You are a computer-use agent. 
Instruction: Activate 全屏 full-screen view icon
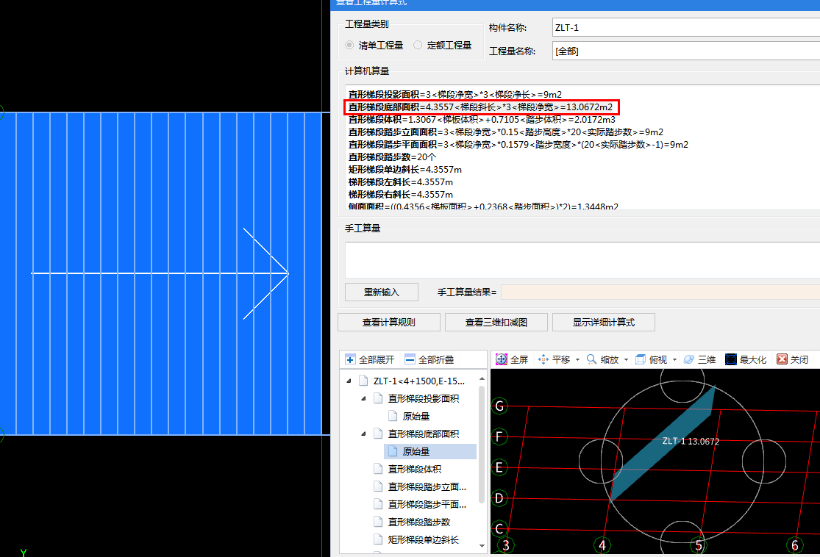pos(501,359)
